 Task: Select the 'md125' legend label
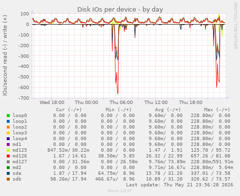coord(20,150)
